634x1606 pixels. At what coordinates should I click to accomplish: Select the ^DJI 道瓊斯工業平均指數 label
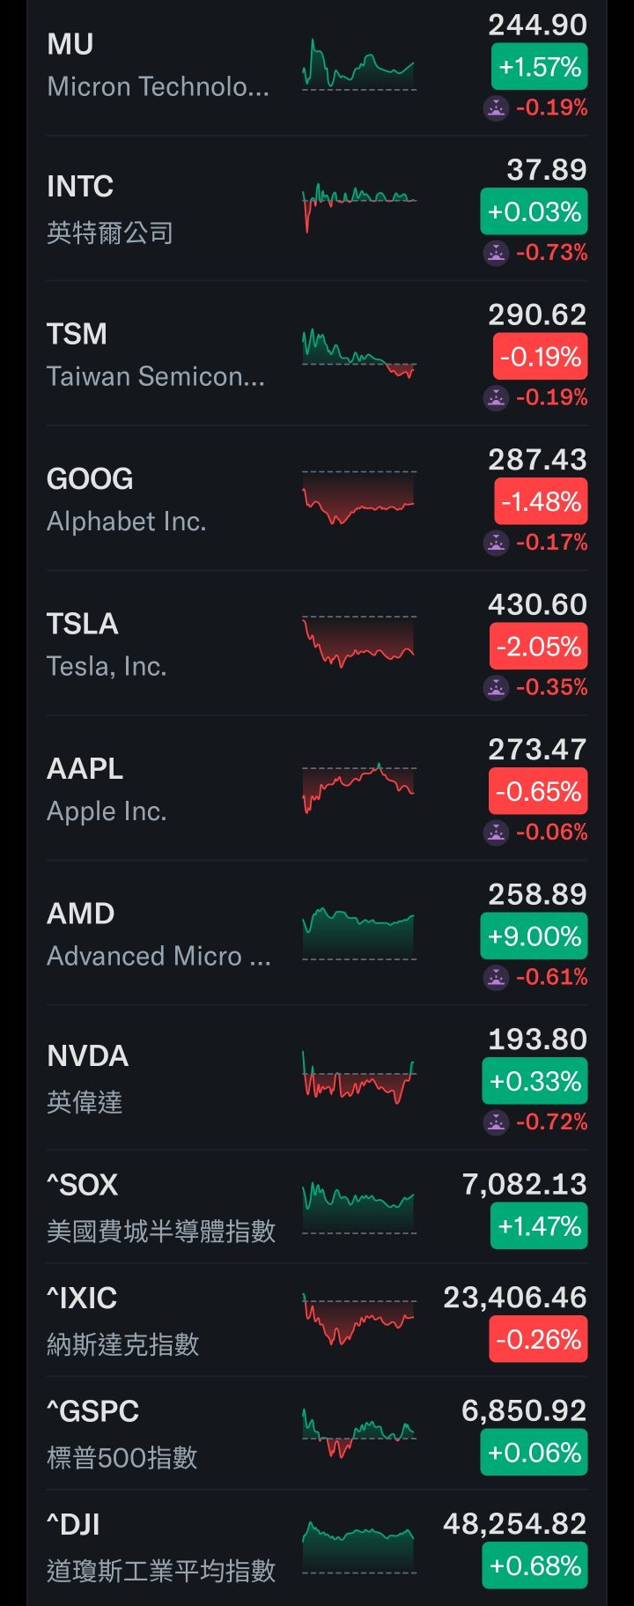point(161,1570)
